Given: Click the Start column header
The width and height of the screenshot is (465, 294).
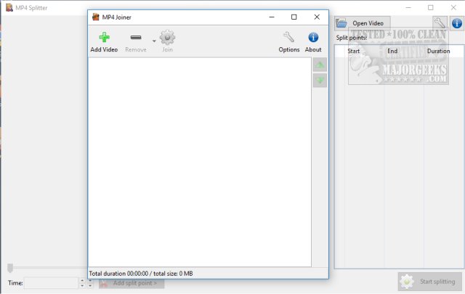Looking at the screenshot, I should 354,51.
